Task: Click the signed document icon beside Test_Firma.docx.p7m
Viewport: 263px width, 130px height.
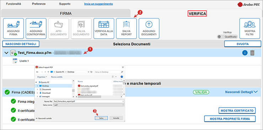Action: (x=13, y=53)
